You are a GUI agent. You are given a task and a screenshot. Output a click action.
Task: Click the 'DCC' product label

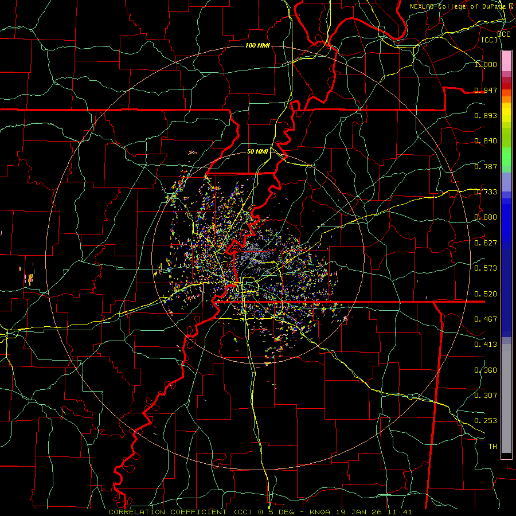pyautogui.click(x=503, y=34)
